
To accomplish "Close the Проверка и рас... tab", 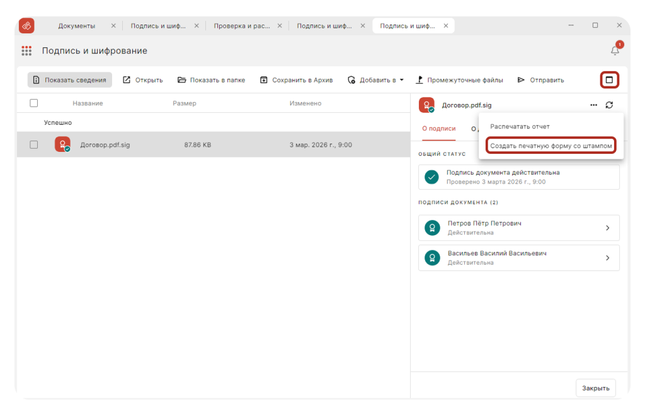I will [x=280, y=26].
